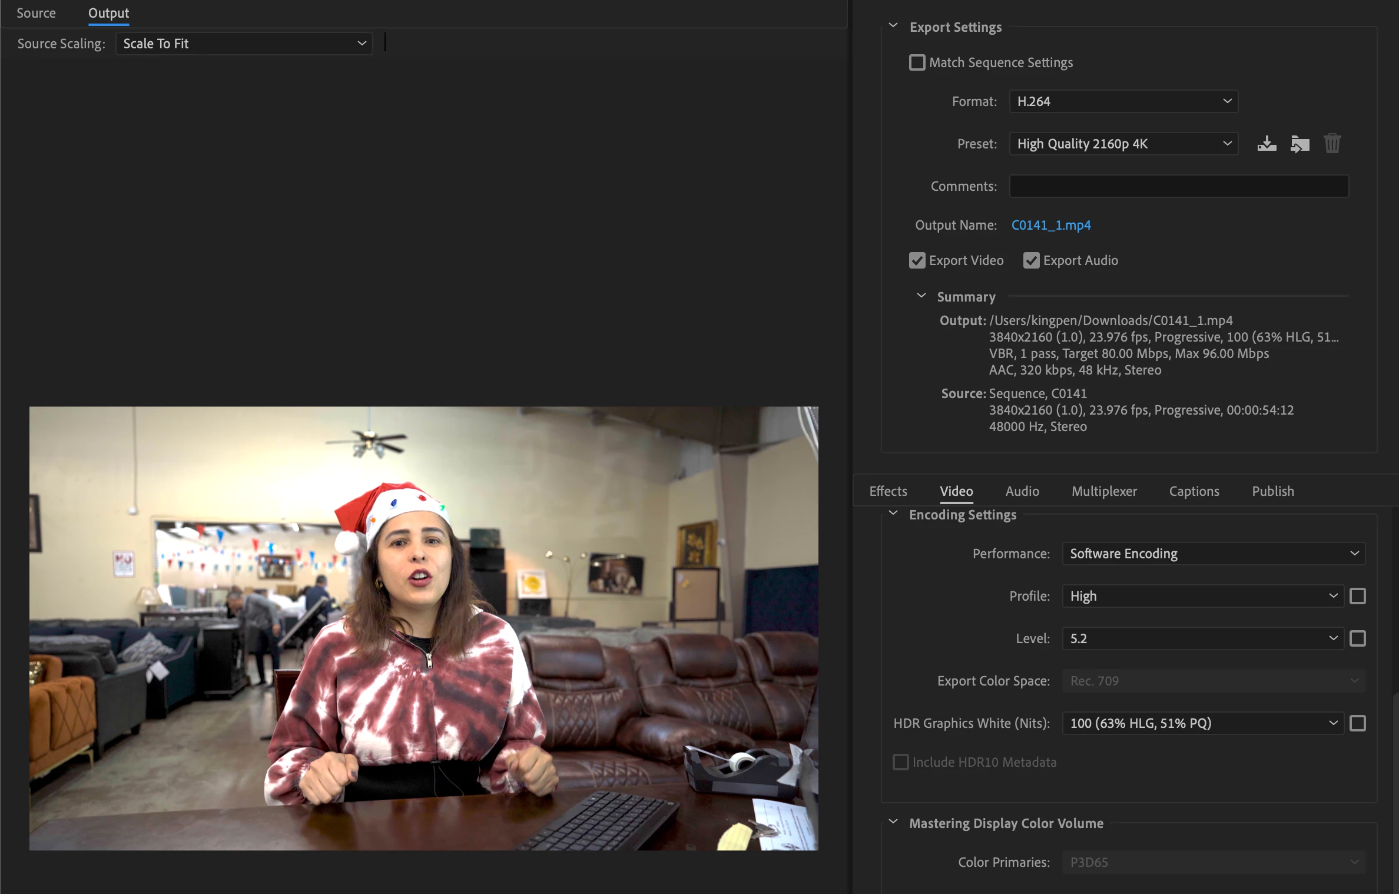This screenshot has width=1399, height=894.
Task: Collapse the Encoding Settings section
Action: click(x=893, y=514)
